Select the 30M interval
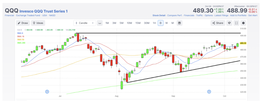The width and height of the screenshot is (261, 103). (x=147, y=23)
